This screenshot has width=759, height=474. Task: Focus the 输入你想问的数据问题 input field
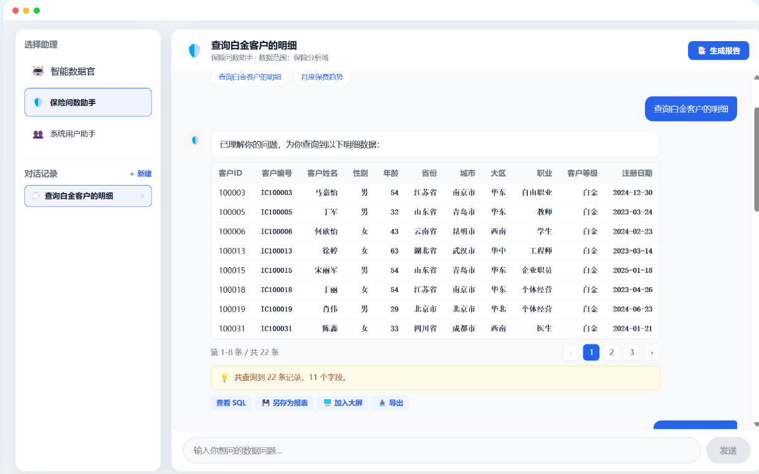tap(442, 450)
